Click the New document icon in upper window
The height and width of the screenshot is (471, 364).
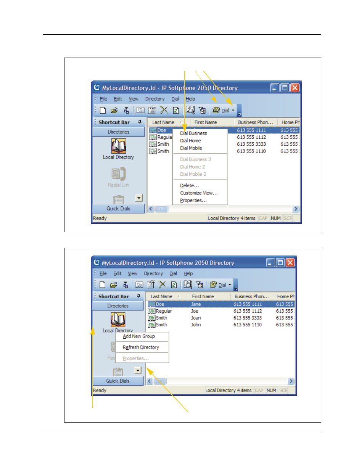[103, 110]
